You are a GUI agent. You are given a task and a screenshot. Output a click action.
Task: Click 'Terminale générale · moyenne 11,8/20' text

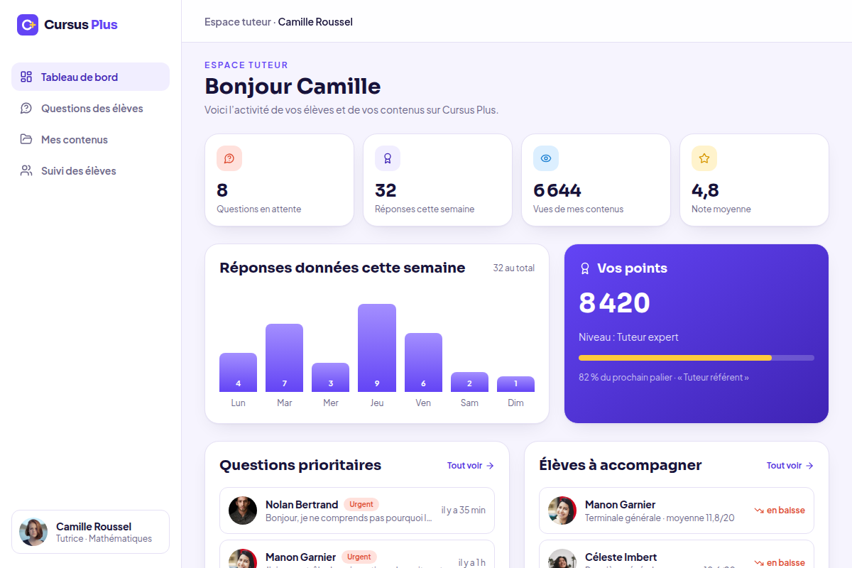660,518
